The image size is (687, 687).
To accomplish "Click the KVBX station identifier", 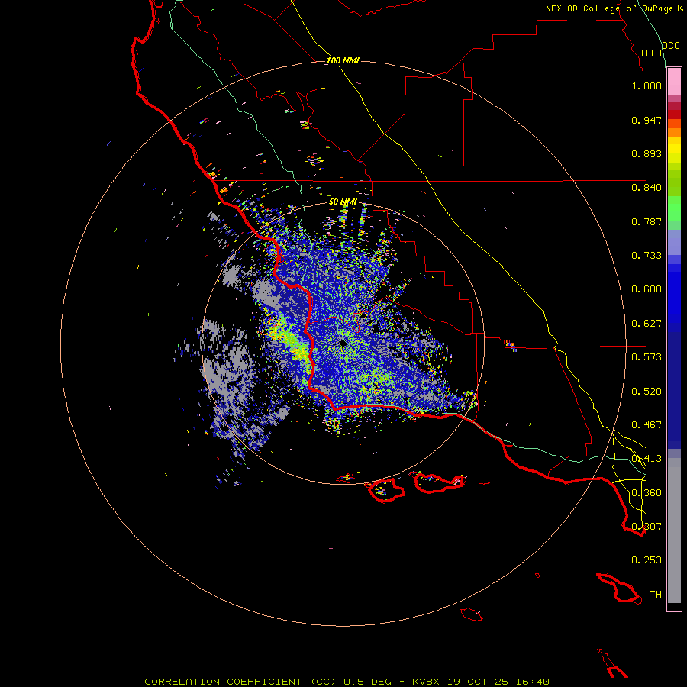I will (425, 682).
